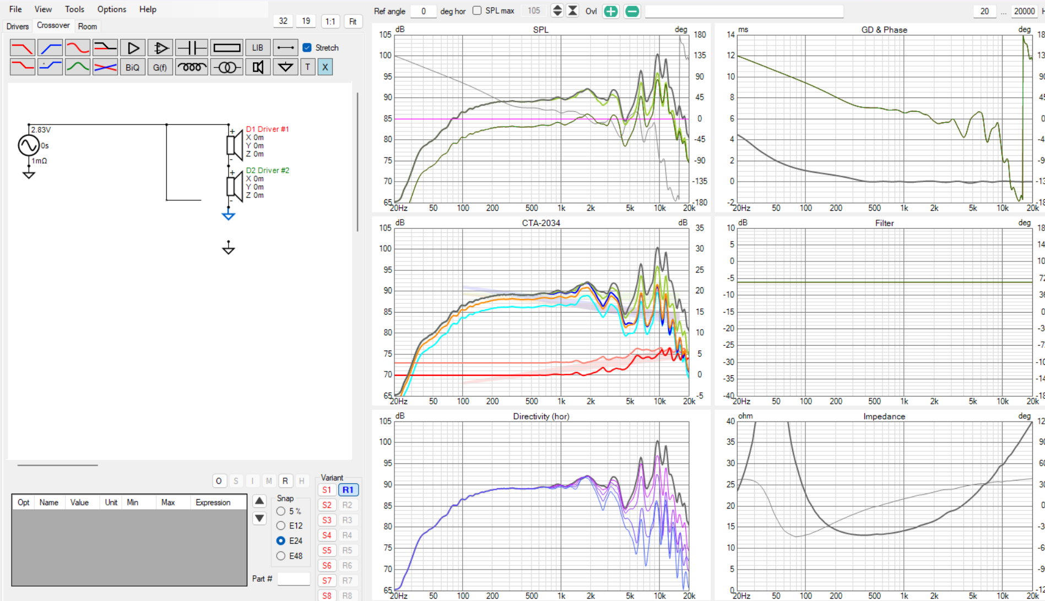Add the red and blue crossed-lines block
1045x601 pixels.
click(x=105, y=67)
